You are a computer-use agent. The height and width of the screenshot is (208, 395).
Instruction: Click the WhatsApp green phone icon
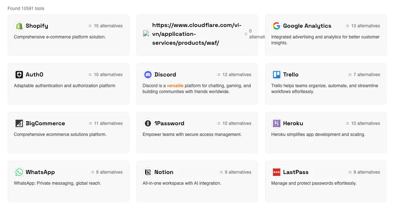19,172
